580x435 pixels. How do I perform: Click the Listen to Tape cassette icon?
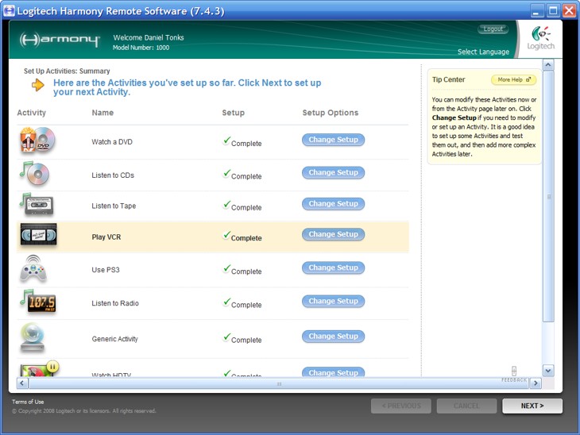37,204
